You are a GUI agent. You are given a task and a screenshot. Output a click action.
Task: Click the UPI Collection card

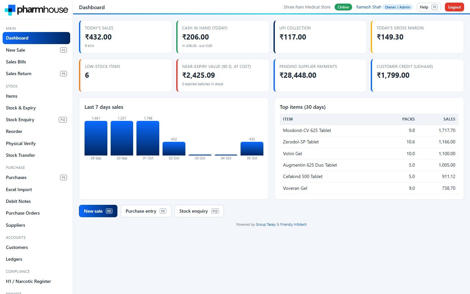pos(320,37)
